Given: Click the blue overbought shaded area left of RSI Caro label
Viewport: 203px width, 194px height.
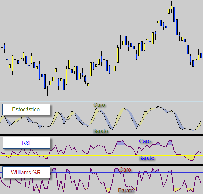Looking at the screenshot, I should pyautogui.click(x=121, y=143).
